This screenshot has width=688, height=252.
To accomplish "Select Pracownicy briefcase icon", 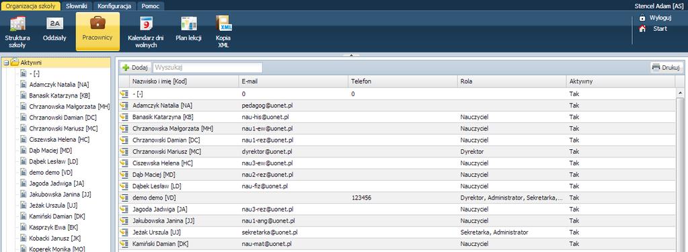I will pyautogui.click(x=98, y=22).
